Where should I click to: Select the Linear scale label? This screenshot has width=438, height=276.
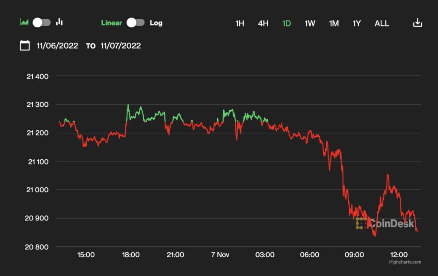[x=111, y=23]
